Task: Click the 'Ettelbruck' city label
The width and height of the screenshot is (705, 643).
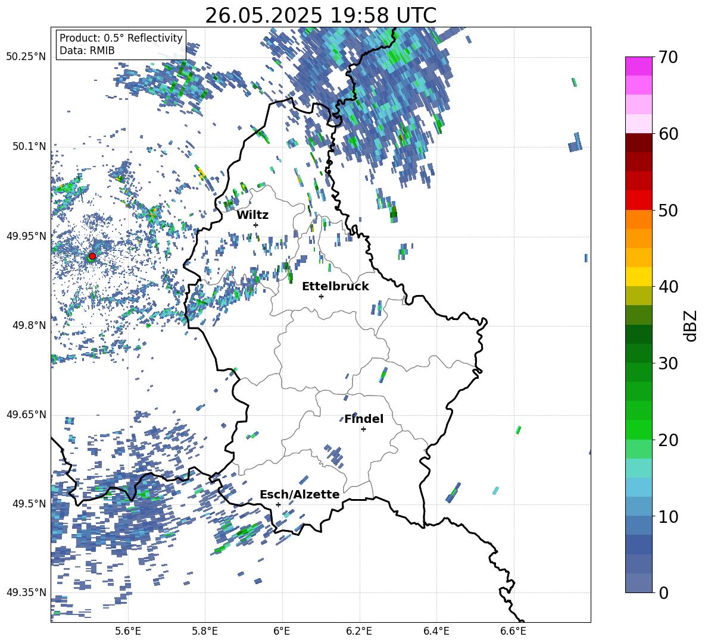Action: 335,287
